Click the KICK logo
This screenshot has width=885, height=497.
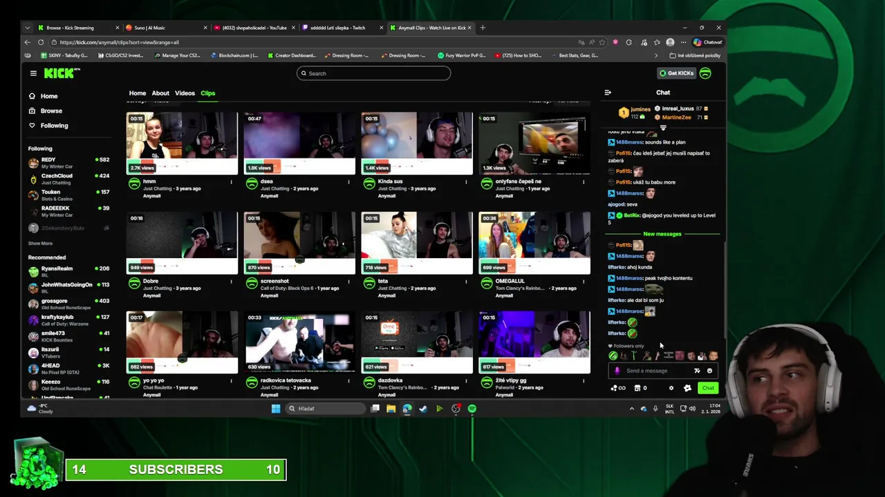click(62, 73)
